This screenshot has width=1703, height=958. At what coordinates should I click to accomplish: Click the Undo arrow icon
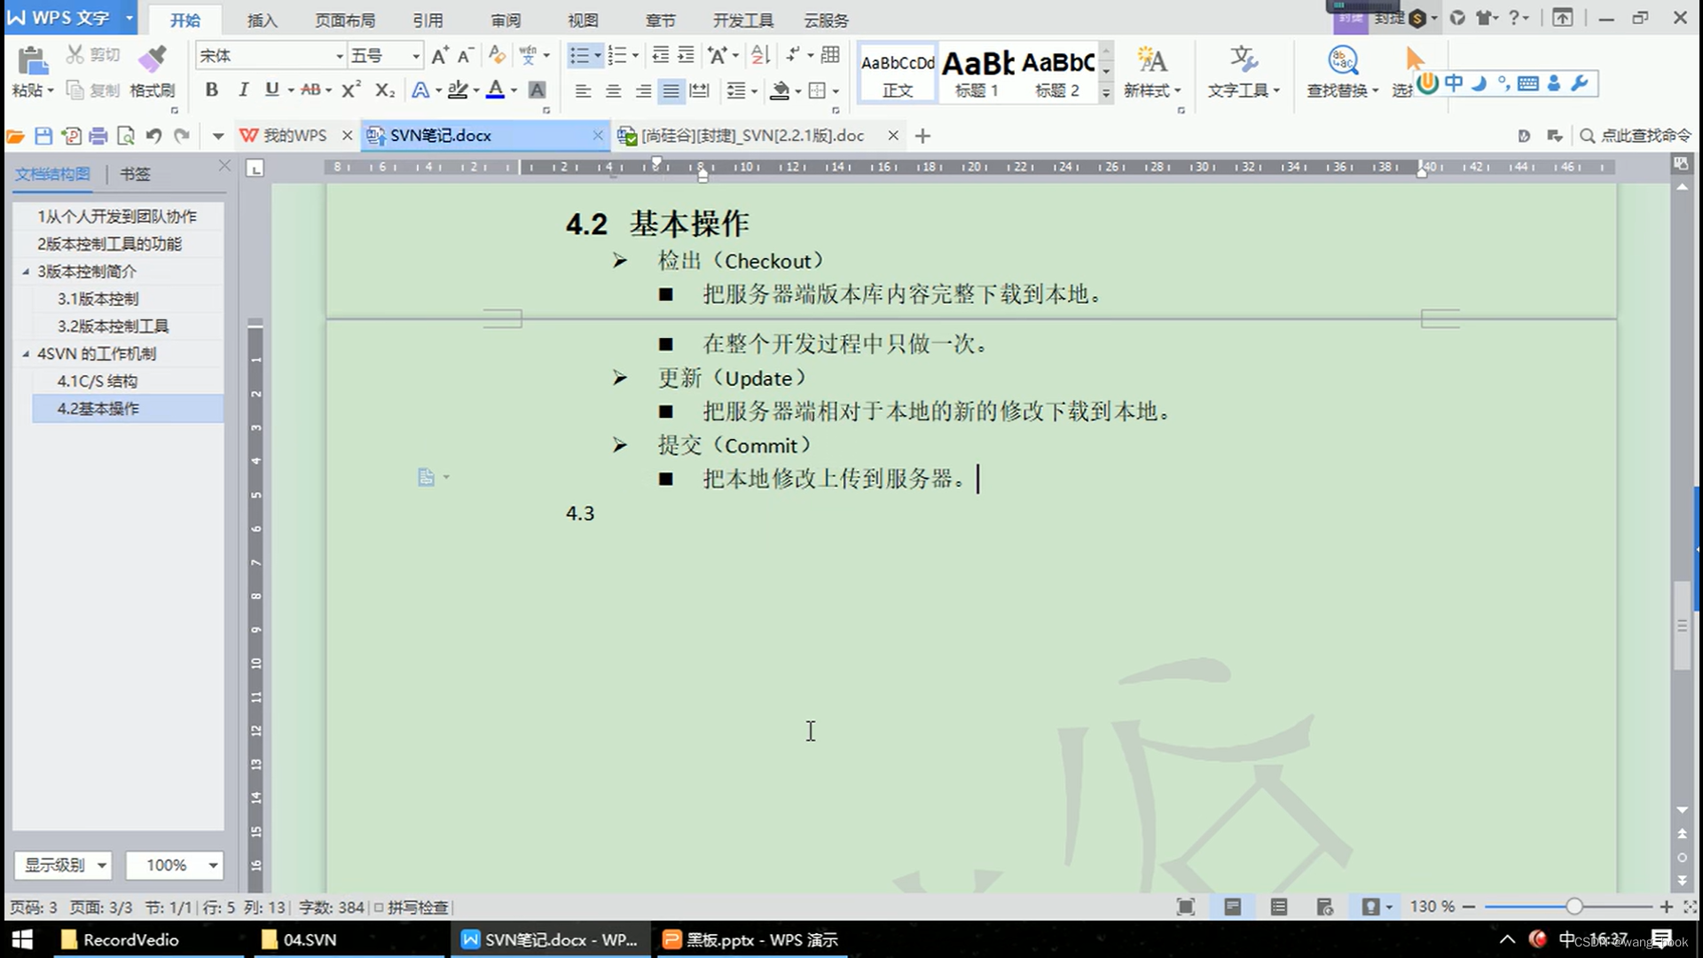click(153, 135)
